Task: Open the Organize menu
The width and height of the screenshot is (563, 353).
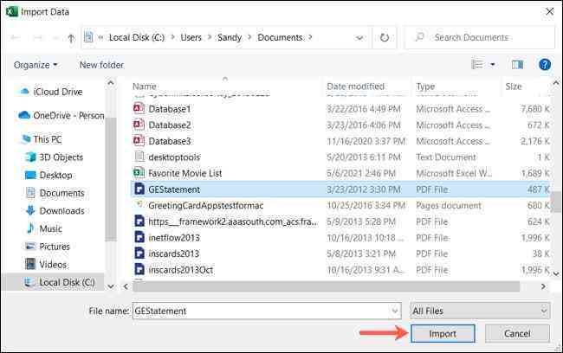Action: point(36,65)
